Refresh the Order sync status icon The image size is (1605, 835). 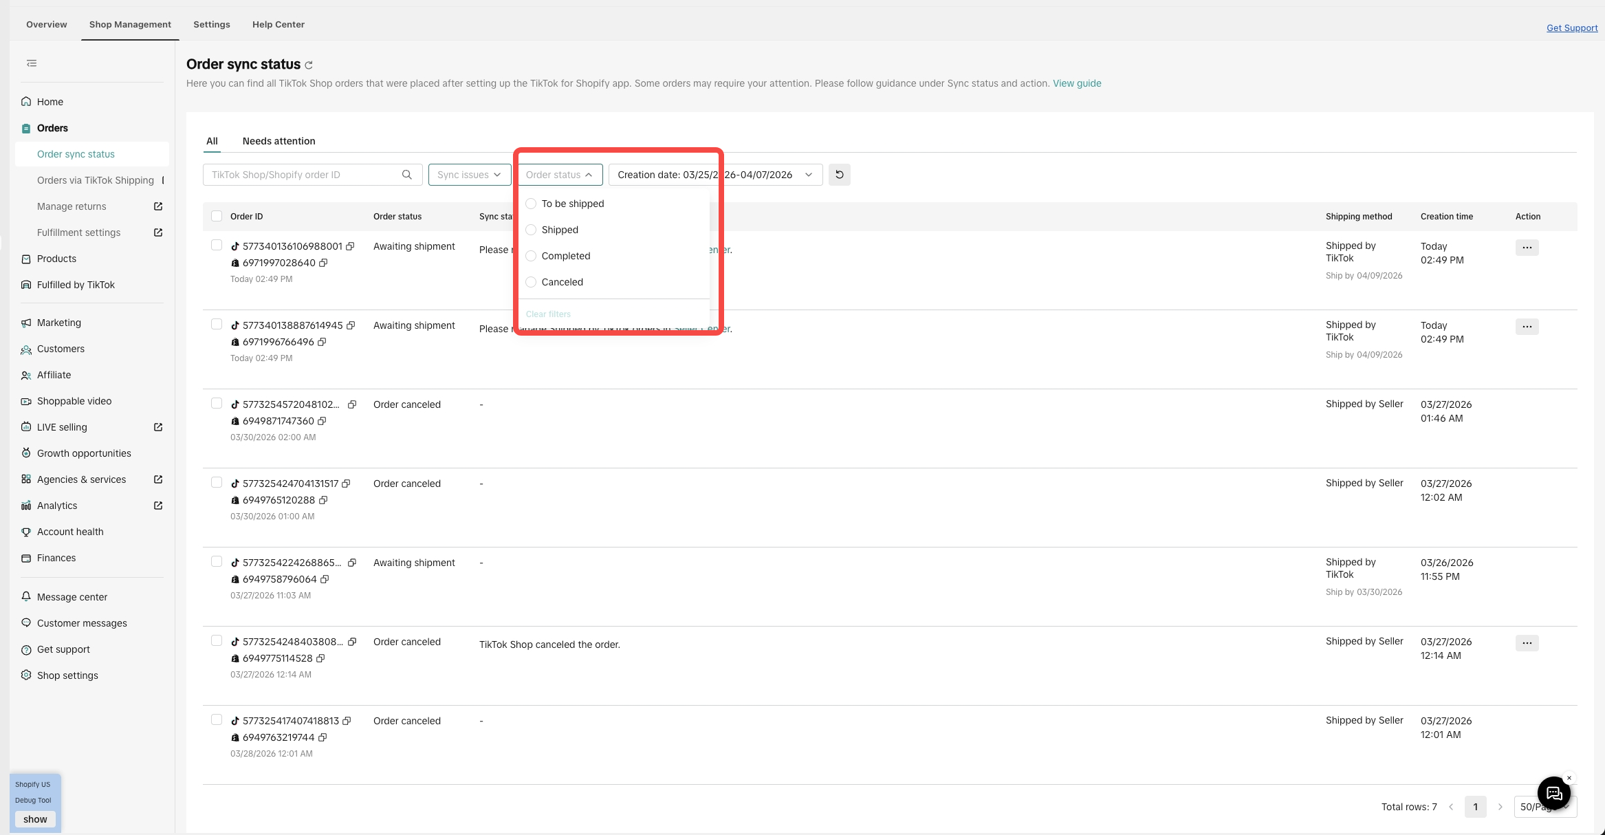click(309, 65)
